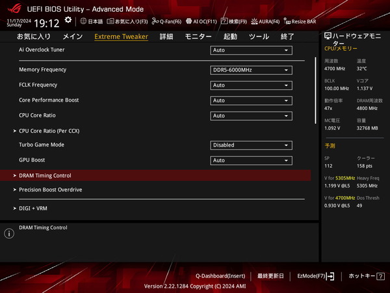Click 32°C temperature value
The height and width of the screenshot is (293, 390).
pyautogui.click(x=361, y=68)
